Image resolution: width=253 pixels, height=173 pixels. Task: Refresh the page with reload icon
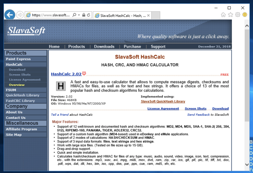click(89, 15)
